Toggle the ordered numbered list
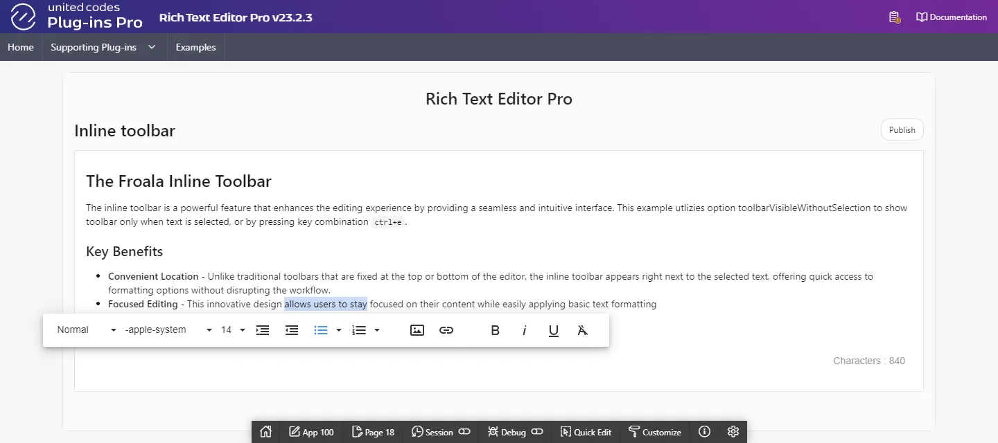Screen dimensions: 998x443 pos(359,330)
